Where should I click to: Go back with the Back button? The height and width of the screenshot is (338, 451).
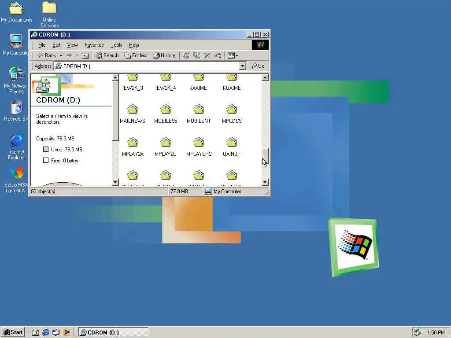pyautogui.click(x=47, y=55)
